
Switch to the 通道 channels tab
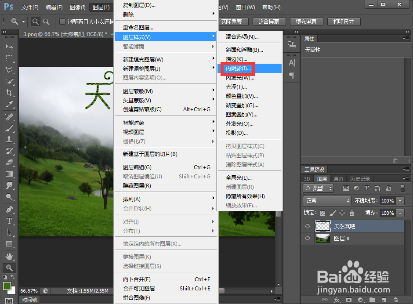[338, 178]
